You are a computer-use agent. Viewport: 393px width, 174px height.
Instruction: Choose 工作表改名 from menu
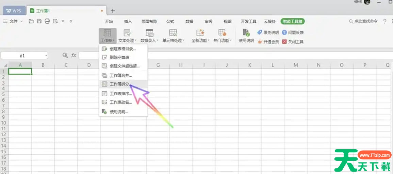(123, 102)
